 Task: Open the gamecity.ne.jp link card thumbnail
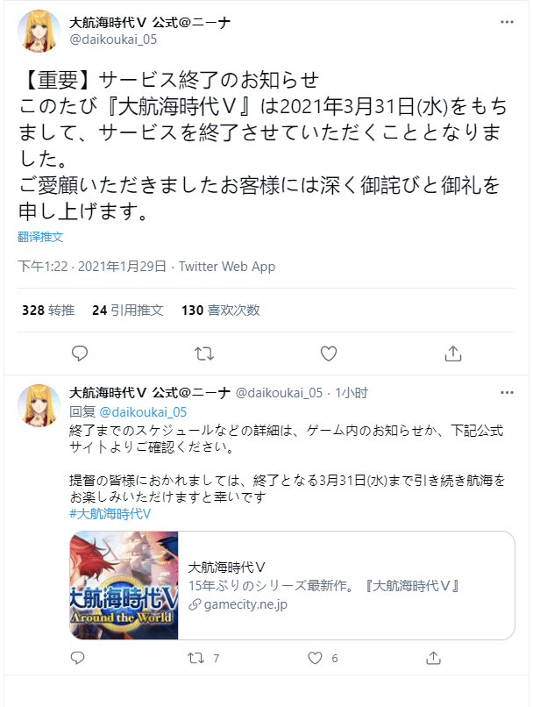124,585
